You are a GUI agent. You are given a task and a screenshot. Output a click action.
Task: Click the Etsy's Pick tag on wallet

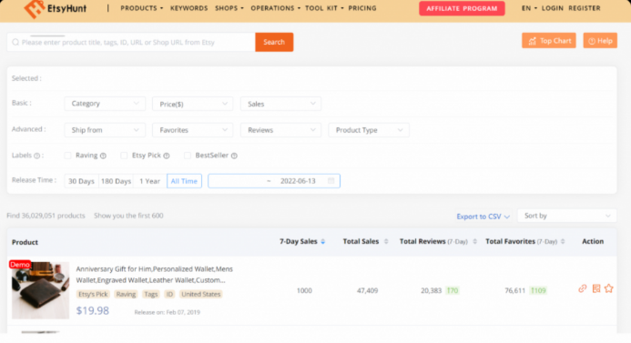93,295
